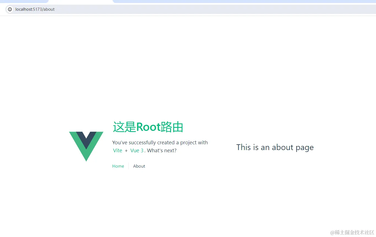Click the Vue logo image

point(86,146)
